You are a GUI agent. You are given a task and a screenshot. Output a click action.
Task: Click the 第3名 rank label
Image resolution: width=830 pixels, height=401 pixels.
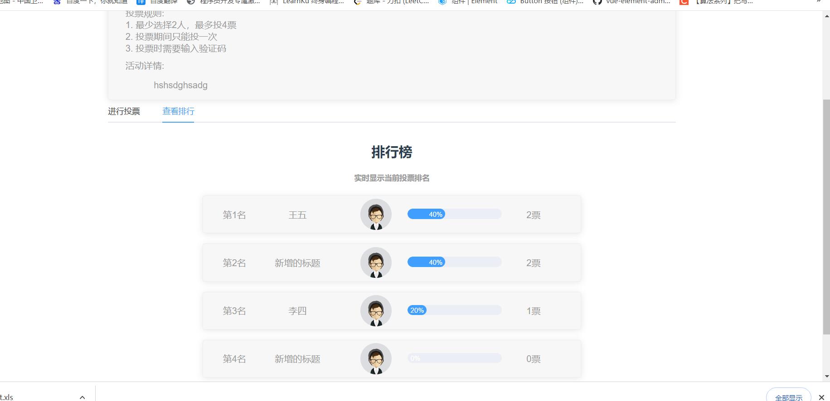click(x=234, y=311)
